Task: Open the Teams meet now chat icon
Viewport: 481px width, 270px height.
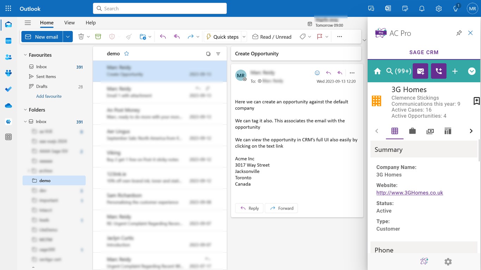Action: coord(371,8)
